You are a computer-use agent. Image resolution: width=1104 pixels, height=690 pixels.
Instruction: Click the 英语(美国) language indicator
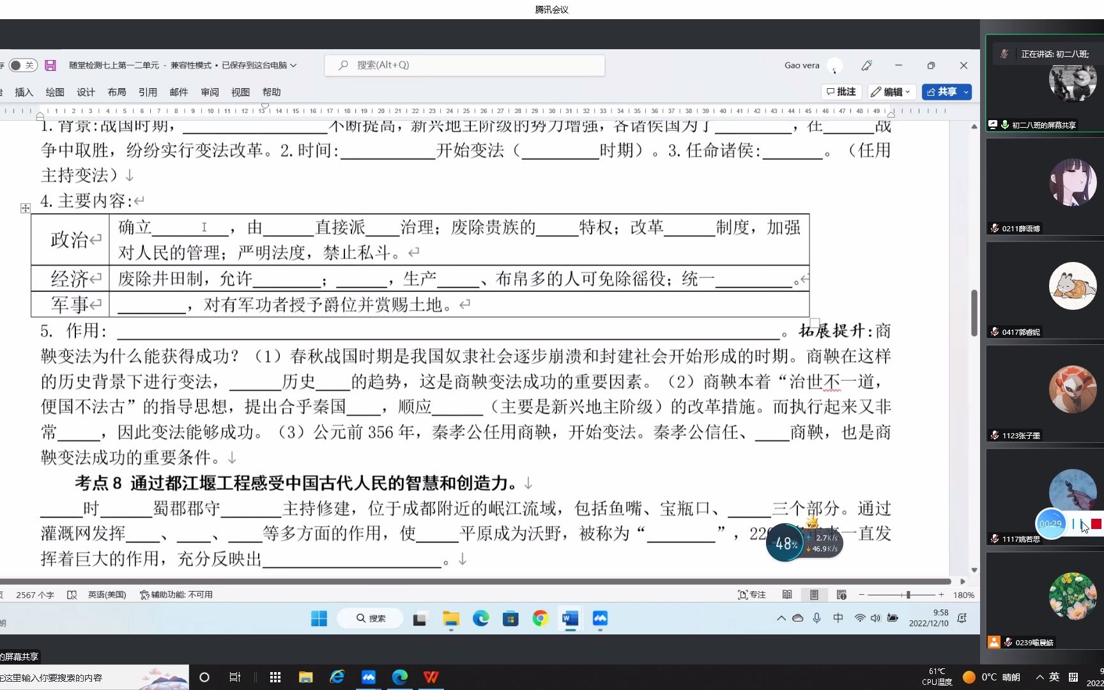pos(107,595)
